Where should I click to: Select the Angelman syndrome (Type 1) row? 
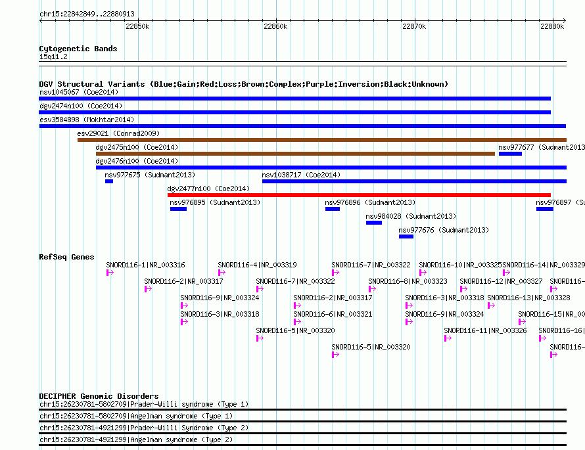302,418
